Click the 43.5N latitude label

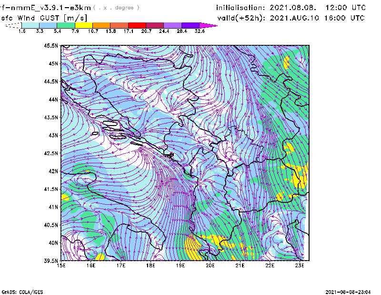(51, 117)
